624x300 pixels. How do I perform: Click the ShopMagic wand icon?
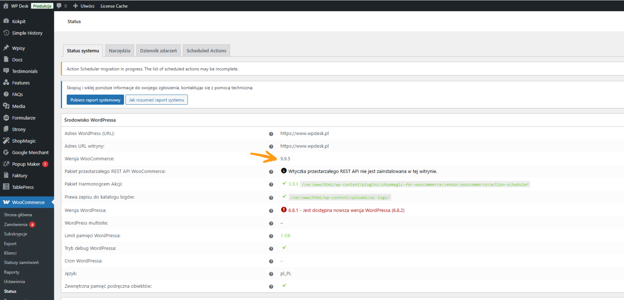coord(6,141)
